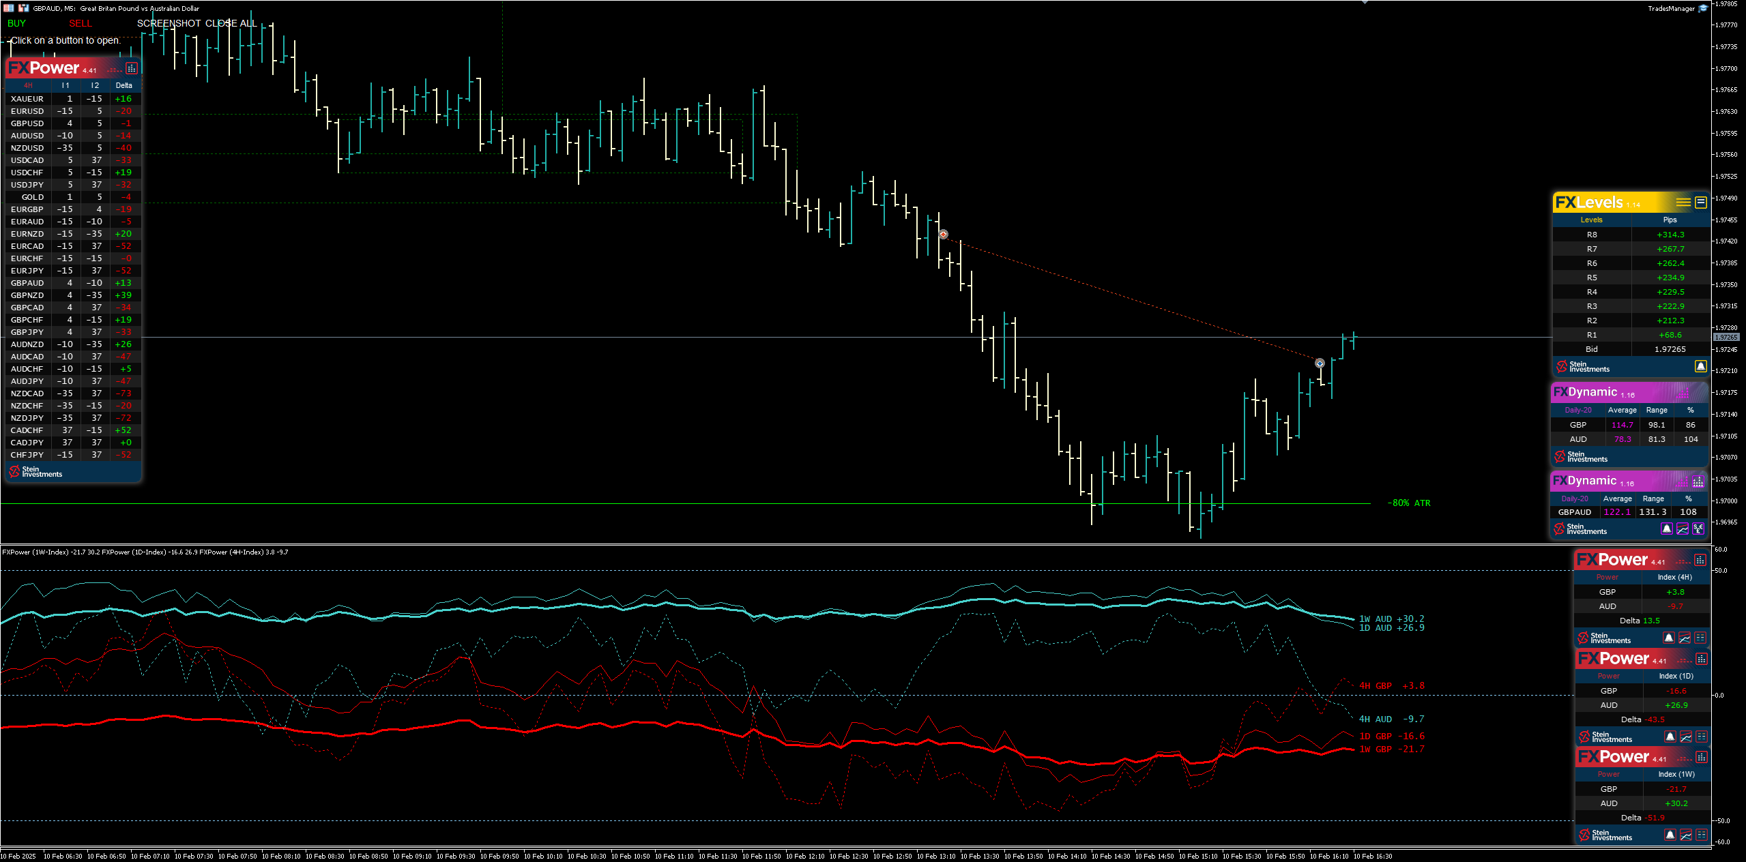Click the currency symbols icon in GBPAUD FXDynamic panel
Viewport: 1746px width, 862px height.
pyautogui.click(x=1698, y=529)
